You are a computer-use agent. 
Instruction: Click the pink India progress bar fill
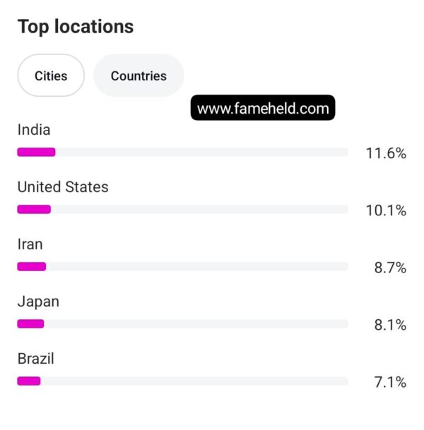click(36, 152)
